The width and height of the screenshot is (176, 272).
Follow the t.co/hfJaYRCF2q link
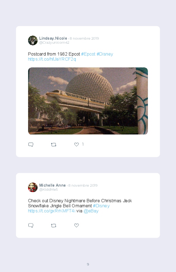point(52,59)
